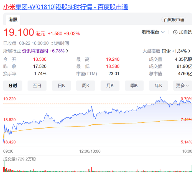This screenshot has width=194, height=175.
Task: Click the percentage change +9.02%
Action: click(x=72, y=34)
